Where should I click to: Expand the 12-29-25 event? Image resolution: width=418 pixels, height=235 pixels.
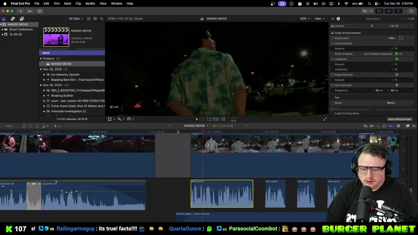3,34
